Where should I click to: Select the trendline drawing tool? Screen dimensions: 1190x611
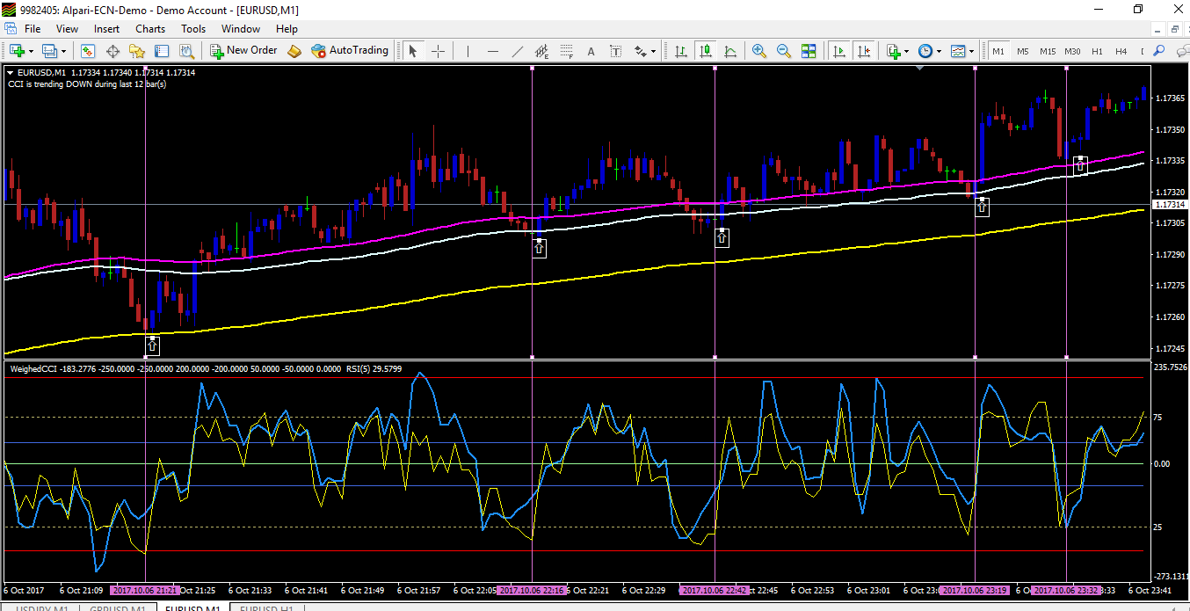tap(517, 51)
